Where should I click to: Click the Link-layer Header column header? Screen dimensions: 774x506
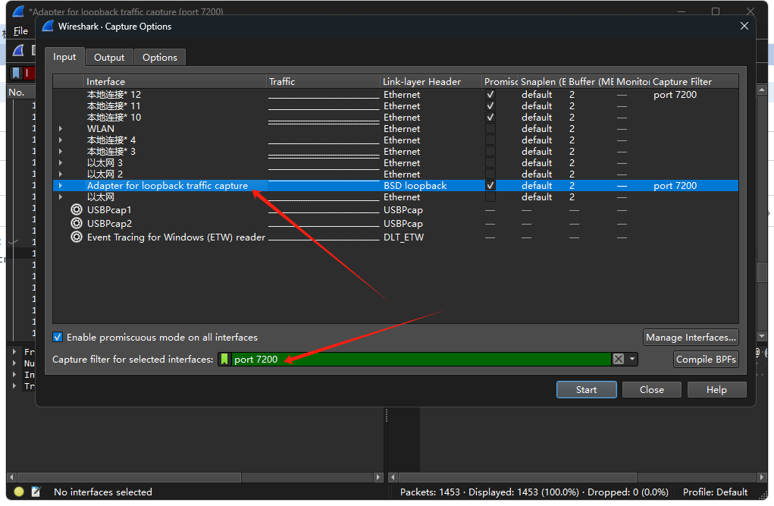(431, 81)
